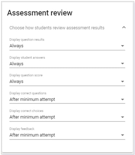
Task: Click the 'Display correct questions' label
Action: point(28,93)
